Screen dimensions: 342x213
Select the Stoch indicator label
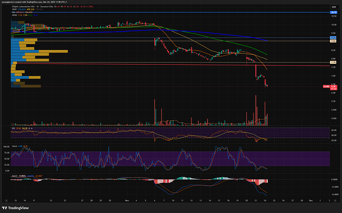[15, 146]
